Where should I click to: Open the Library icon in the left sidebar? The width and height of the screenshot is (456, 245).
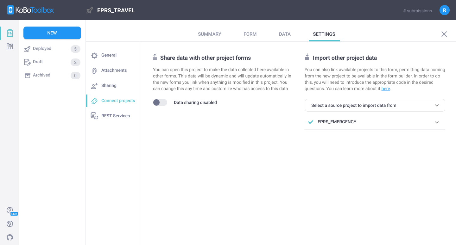coord(10,46)
